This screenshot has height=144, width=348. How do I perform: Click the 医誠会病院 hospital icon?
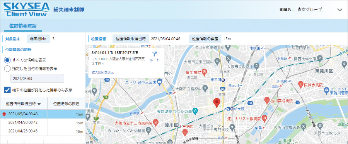click(301, 84)
